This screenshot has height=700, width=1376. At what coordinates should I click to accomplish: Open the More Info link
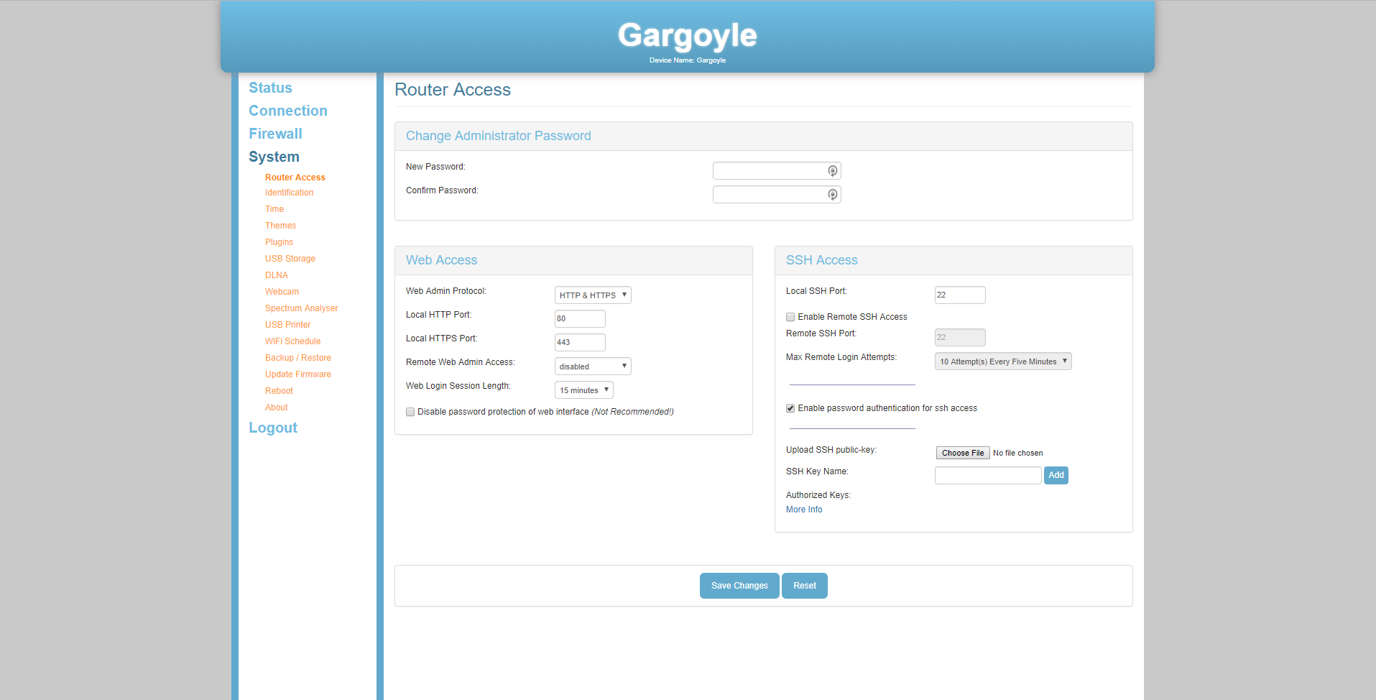tap(803, 510)
